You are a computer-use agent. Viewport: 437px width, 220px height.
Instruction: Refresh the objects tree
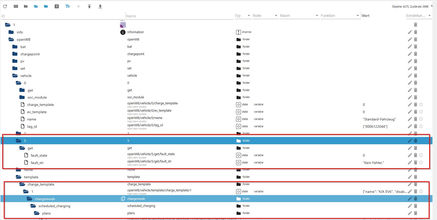point(5,6)
